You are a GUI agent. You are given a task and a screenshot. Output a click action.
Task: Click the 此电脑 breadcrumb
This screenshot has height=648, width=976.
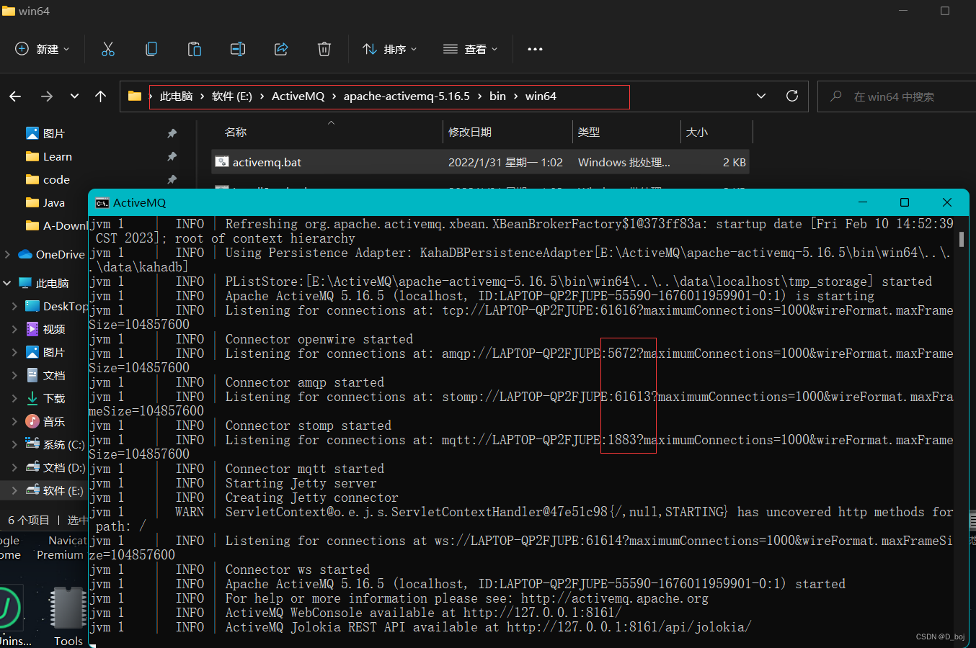[176, 96]
